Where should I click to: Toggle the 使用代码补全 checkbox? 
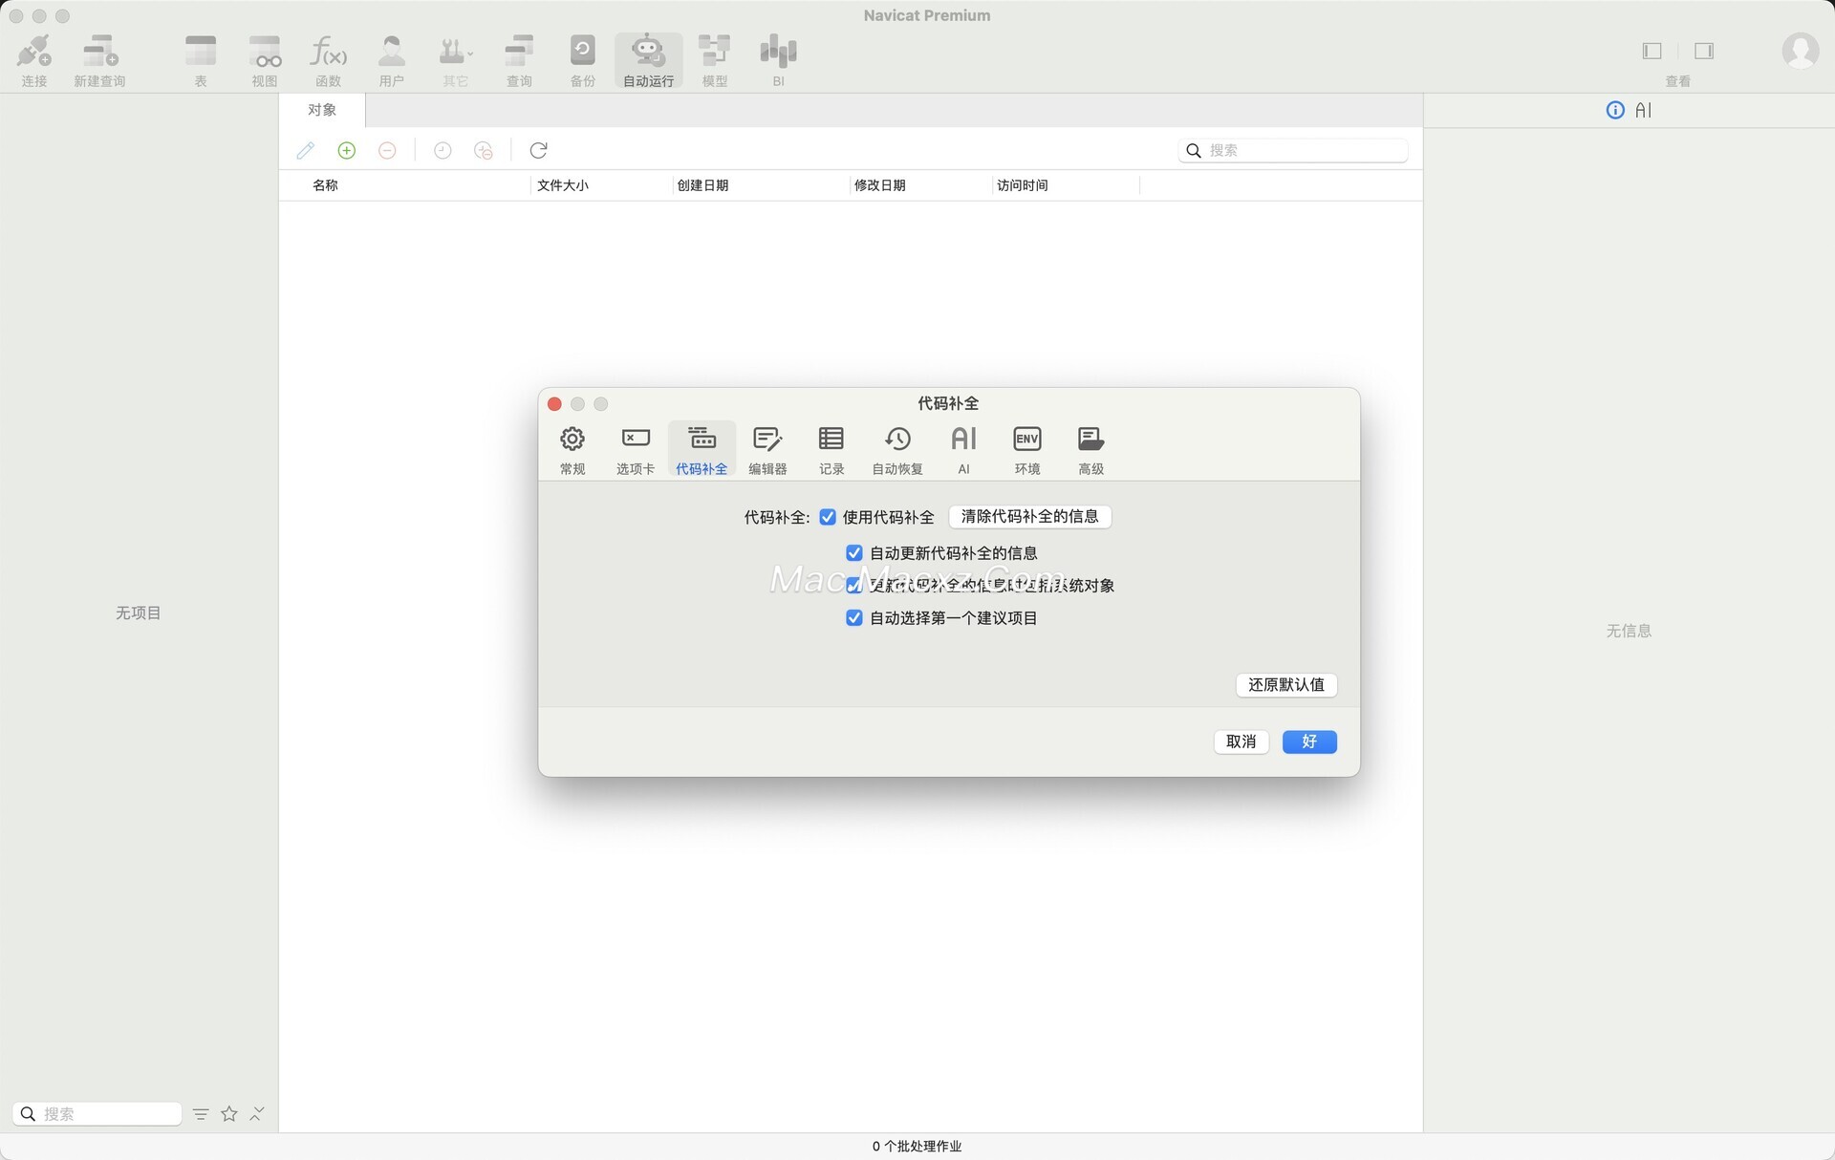(828, 517)
